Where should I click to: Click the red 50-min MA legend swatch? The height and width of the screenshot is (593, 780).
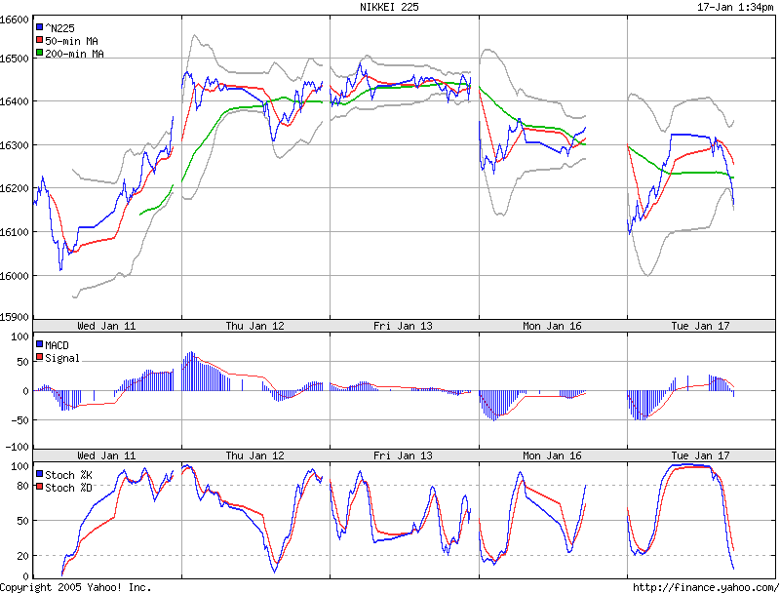click(39, 40)
